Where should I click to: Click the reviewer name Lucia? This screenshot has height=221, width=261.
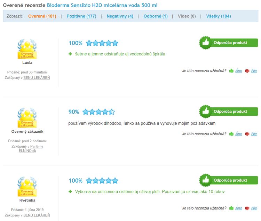(x=27, y=63)
